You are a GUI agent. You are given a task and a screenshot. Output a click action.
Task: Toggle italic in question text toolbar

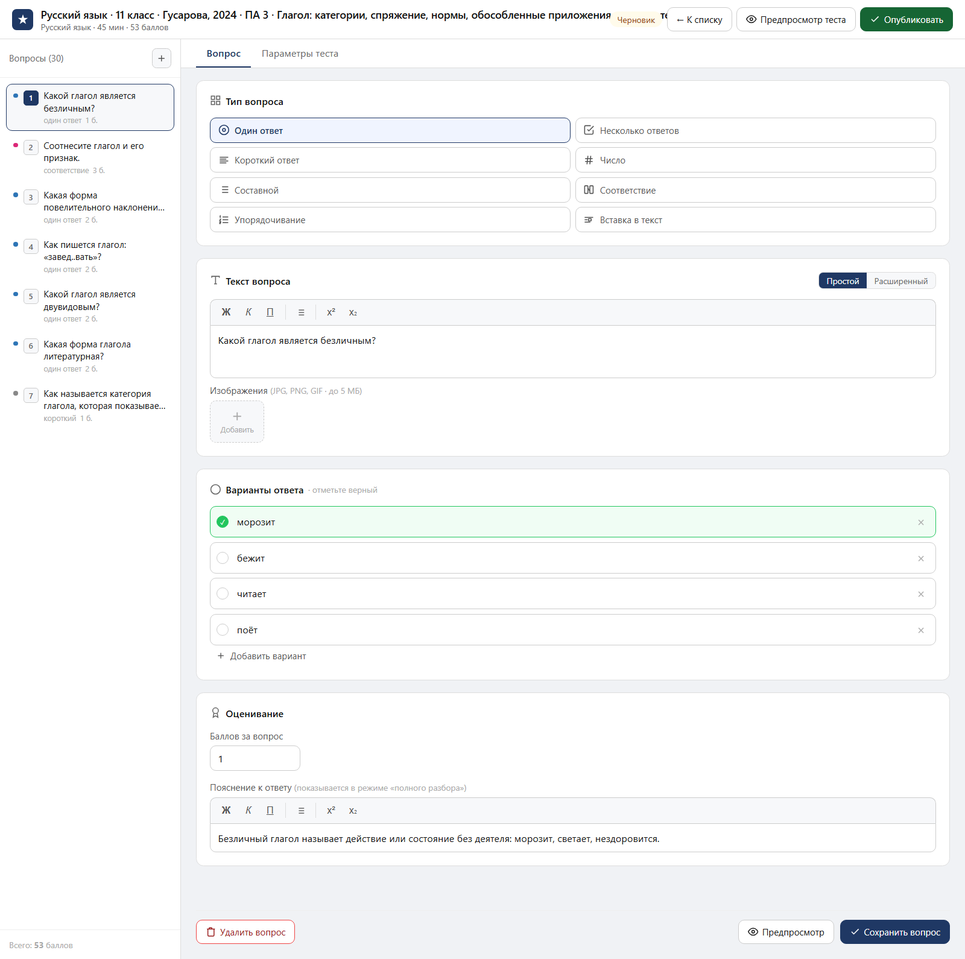pos(248,312)
